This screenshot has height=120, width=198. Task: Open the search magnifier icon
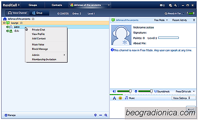(x=106, y=115)
